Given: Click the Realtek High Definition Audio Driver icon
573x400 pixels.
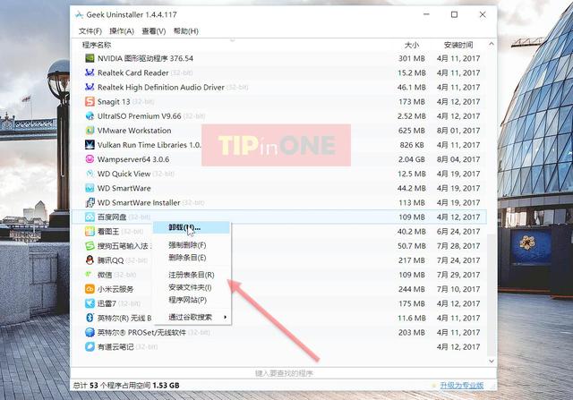Looking at the screenshot, I should click(90, 87).
